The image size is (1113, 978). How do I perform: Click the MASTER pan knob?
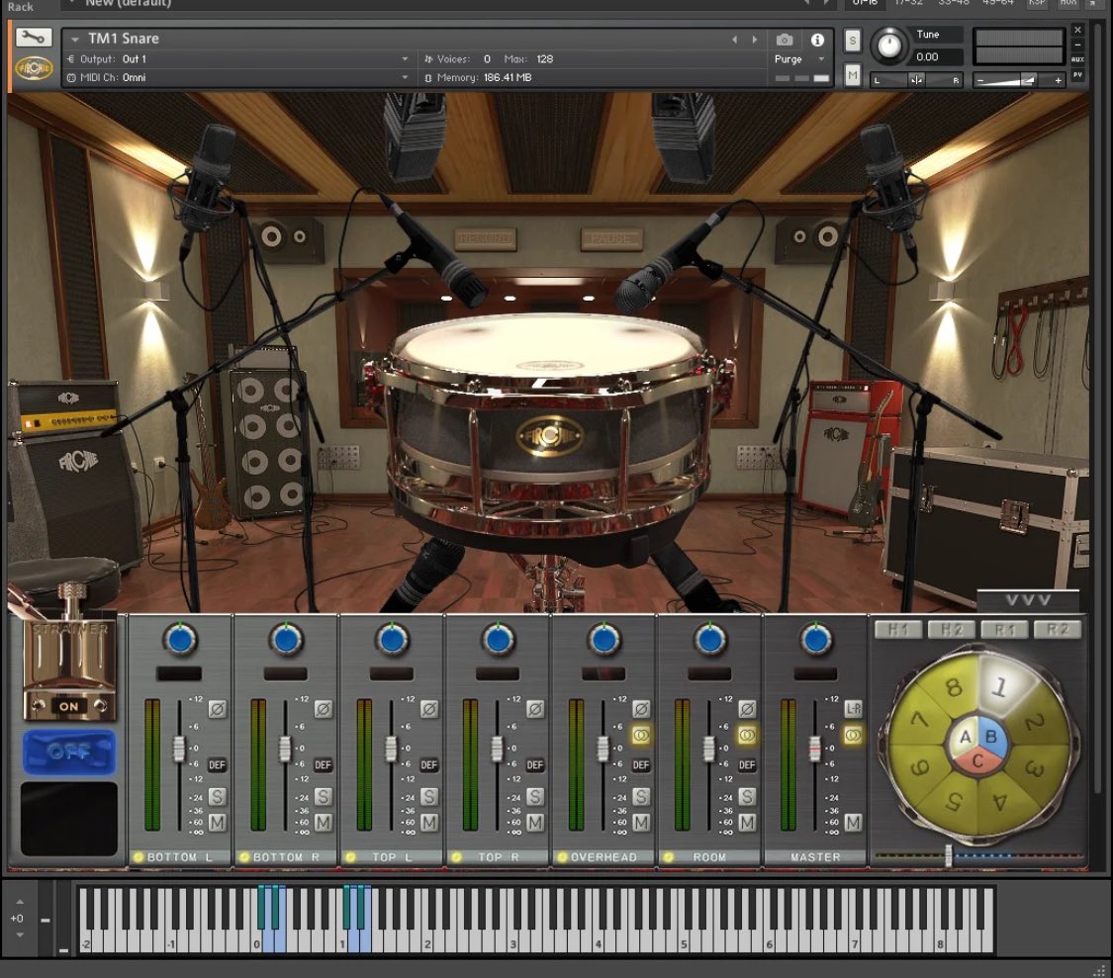(x=816, y=640)
